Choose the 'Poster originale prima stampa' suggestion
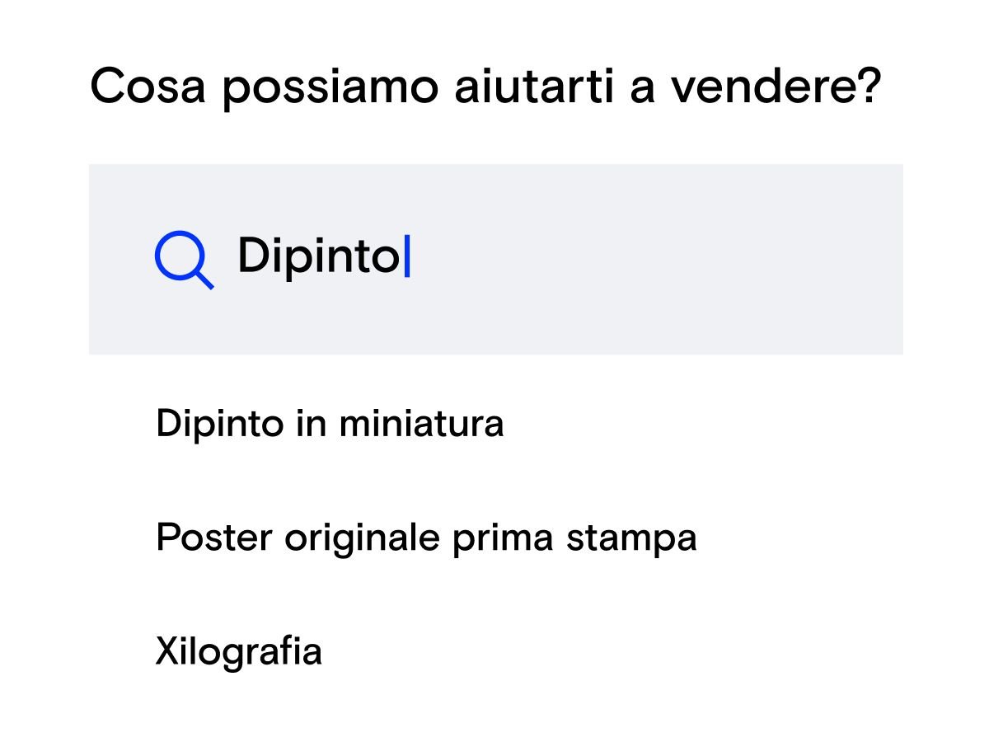 [x=426, y=538]
